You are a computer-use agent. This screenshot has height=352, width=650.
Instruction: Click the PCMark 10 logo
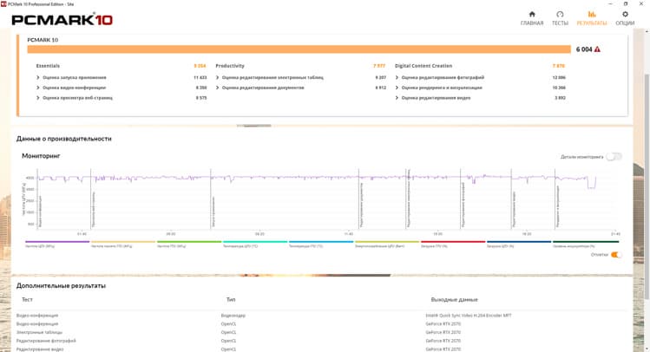[62, 19]
